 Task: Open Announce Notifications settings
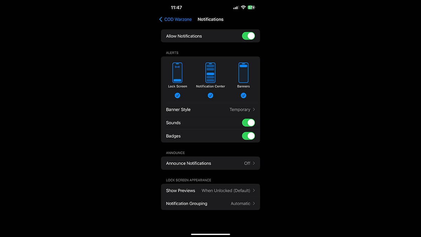[x=210, y=163]
